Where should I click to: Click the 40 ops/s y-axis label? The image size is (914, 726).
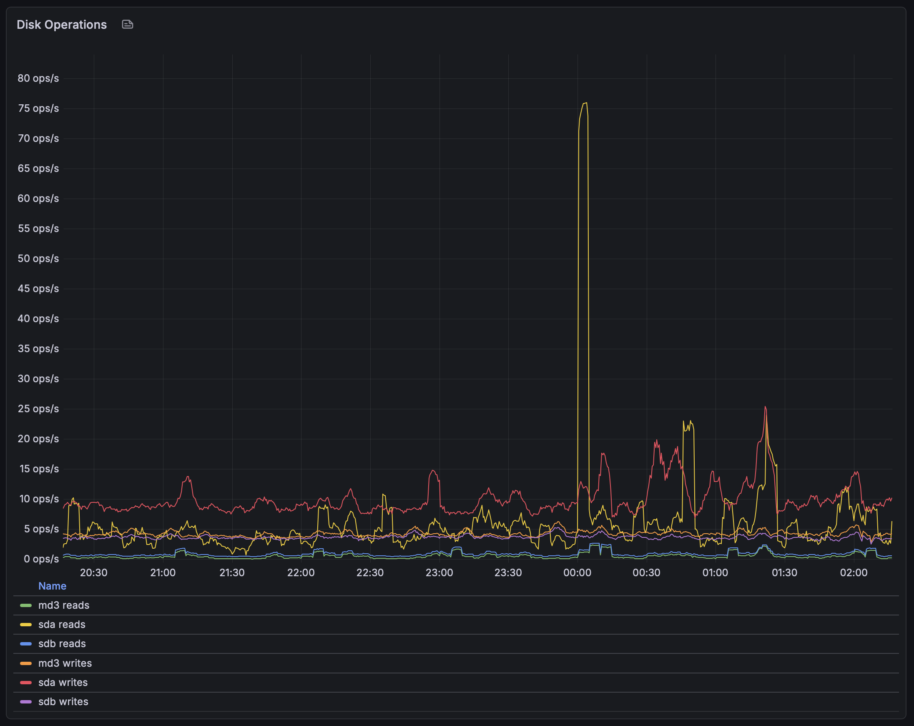[x=38, y=319]
